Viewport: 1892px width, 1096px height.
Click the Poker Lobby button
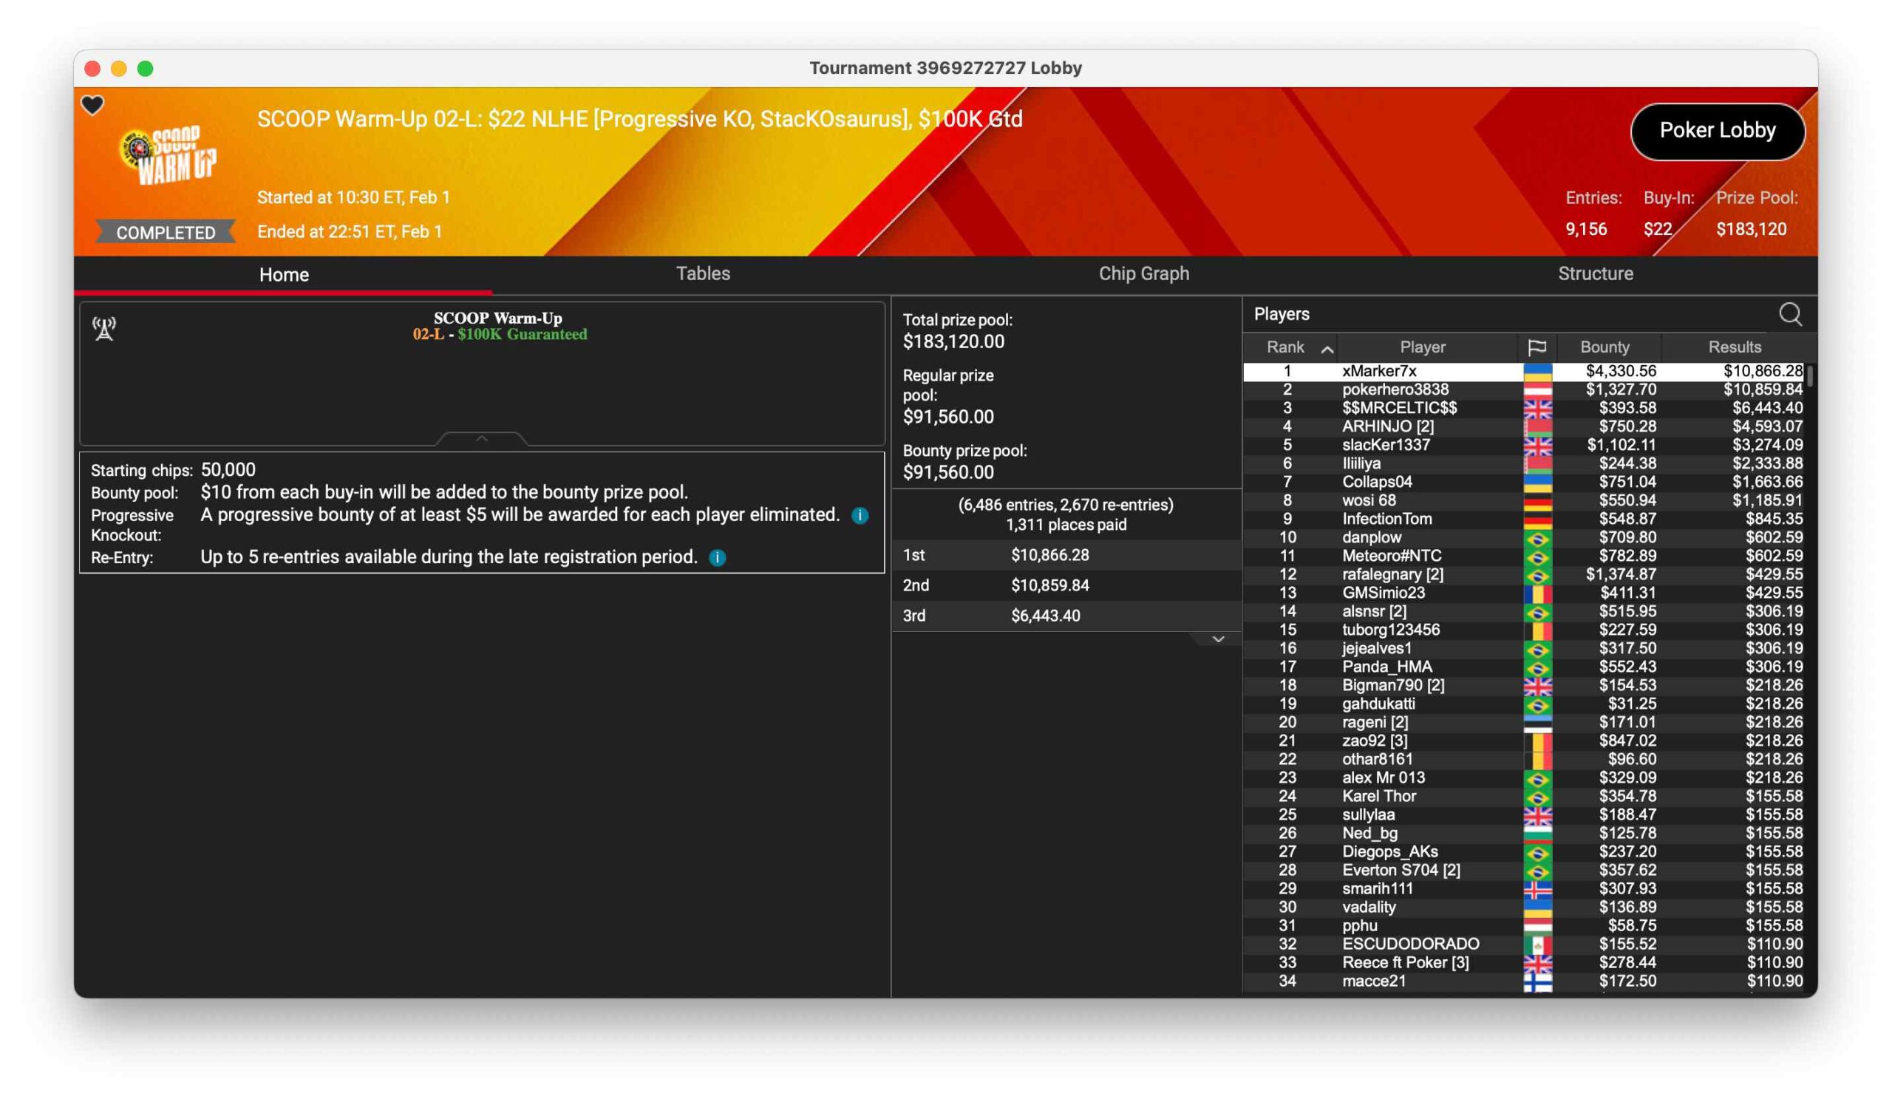pos(1716,131)
